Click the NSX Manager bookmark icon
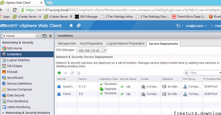221x115 pixels. (x=77, y=17)
